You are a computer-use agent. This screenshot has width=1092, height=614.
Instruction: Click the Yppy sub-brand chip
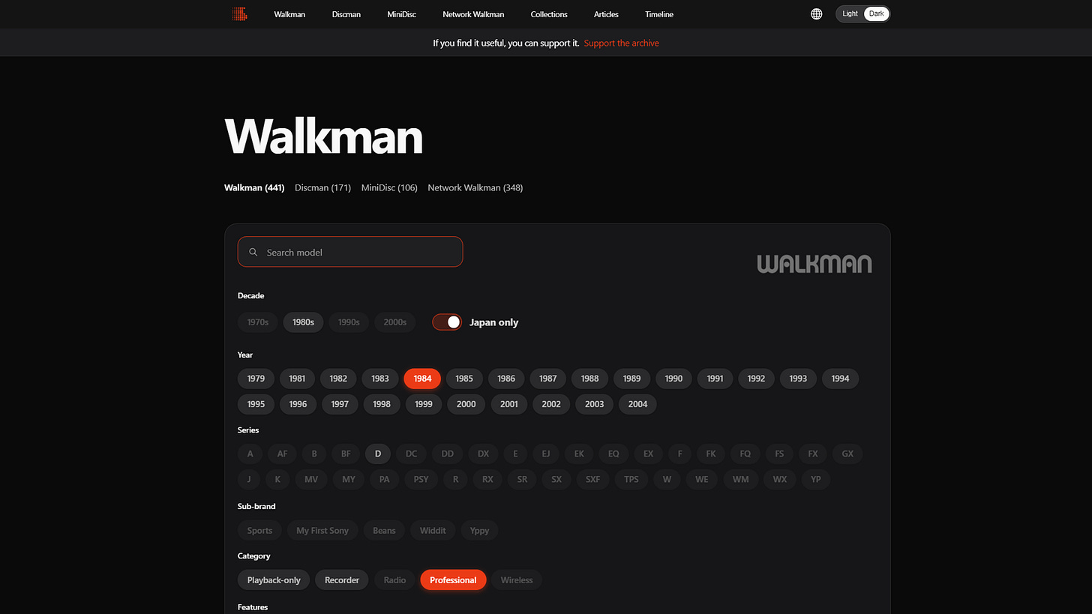(479, 531)
